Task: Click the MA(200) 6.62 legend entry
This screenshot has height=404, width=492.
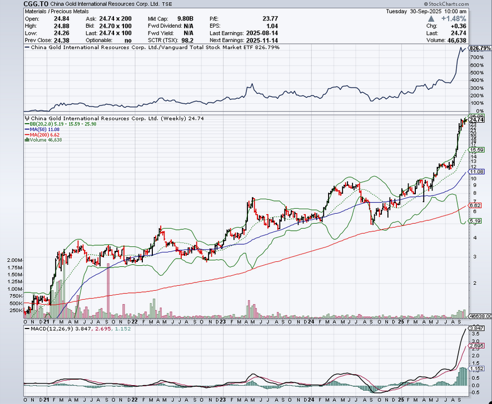Action: point(42,135)
